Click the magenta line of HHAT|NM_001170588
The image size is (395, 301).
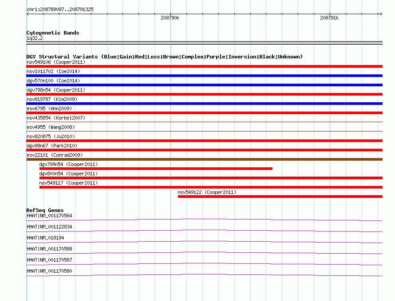point(204,253)
